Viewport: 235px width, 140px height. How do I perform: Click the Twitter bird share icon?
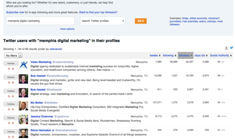[x=232, y=48]
